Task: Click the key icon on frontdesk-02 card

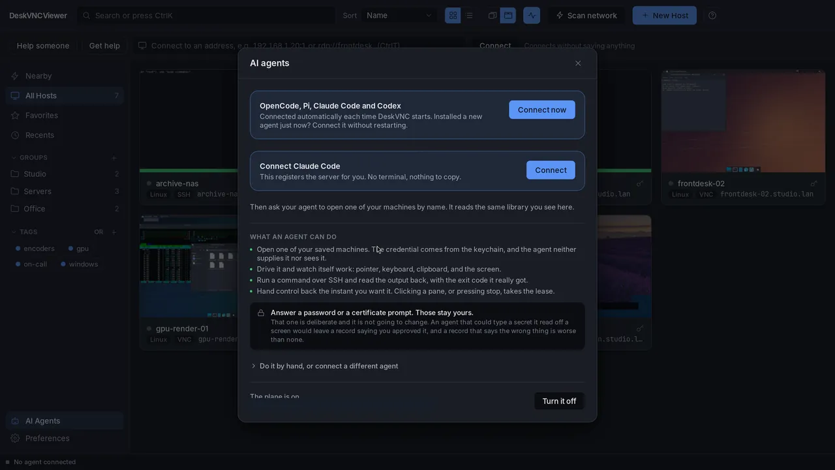Action: [813, 183]
